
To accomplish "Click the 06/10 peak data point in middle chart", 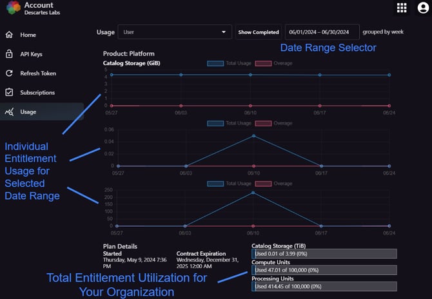I will coord(253,136).
